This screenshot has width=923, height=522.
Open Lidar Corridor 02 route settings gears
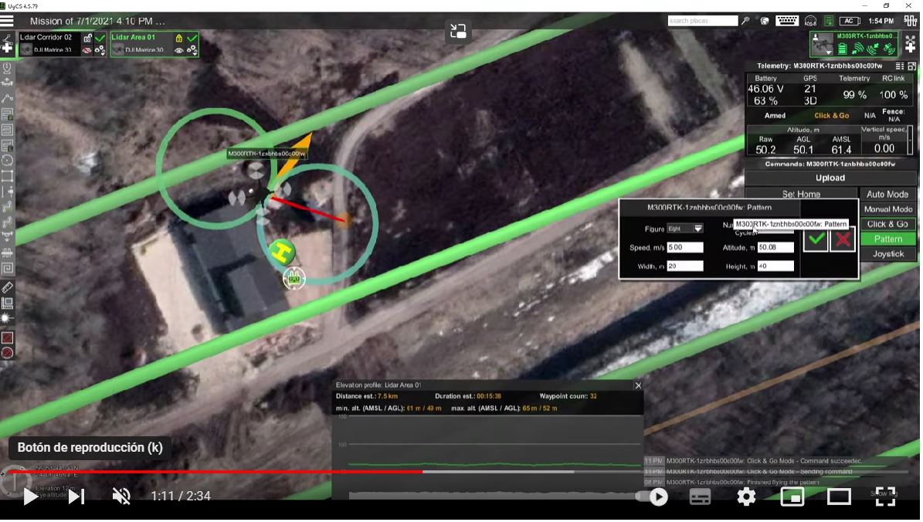100,51
